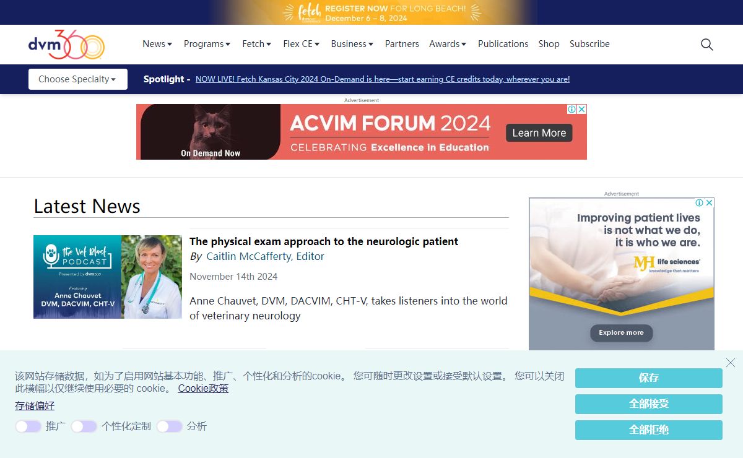Open the Partners menu item
The height and width of the screenshot is (458, 743).
point(402,44)
